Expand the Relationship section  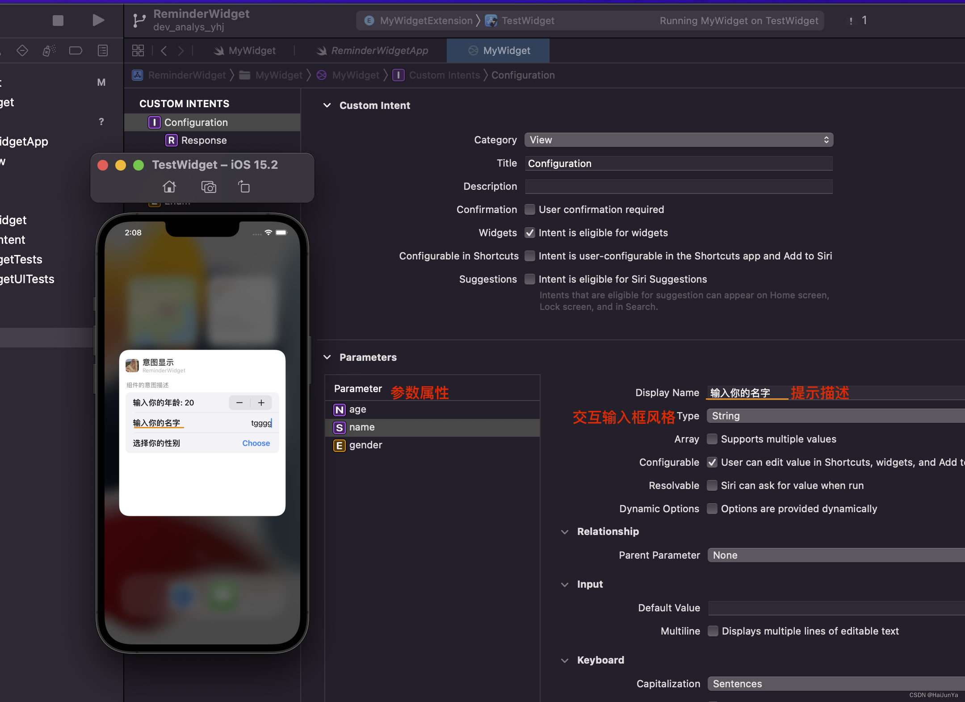566,531
